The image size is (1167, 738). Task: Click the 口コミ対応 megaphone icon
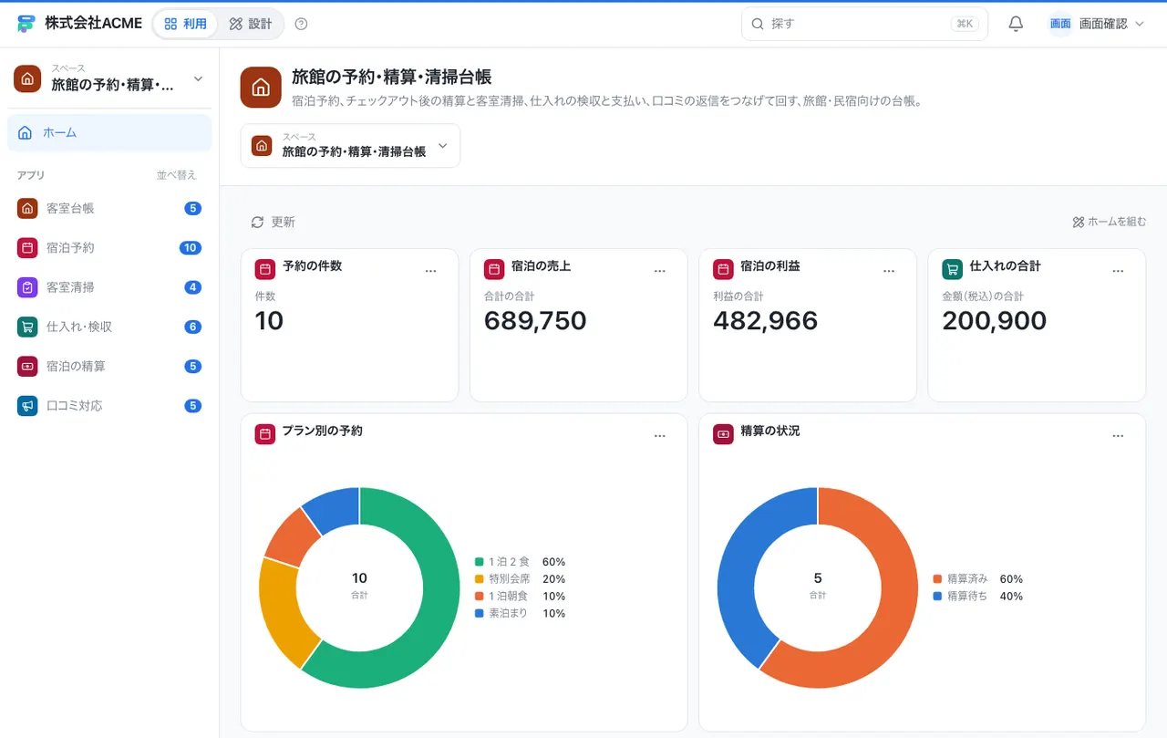coord(27,406)
